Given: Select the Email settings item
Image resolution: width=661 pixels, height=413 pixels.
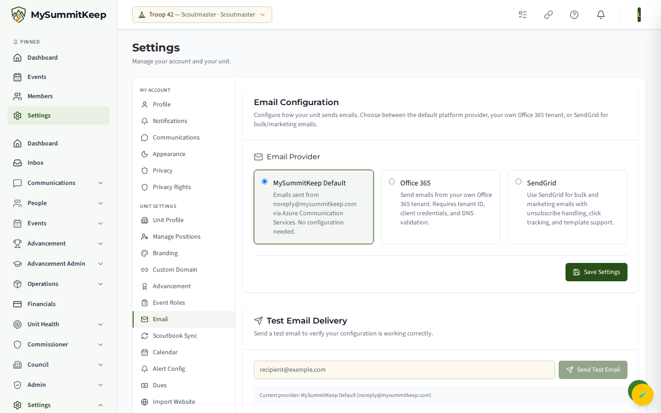Looking at the screenshot, I should [x=184, y=319].
